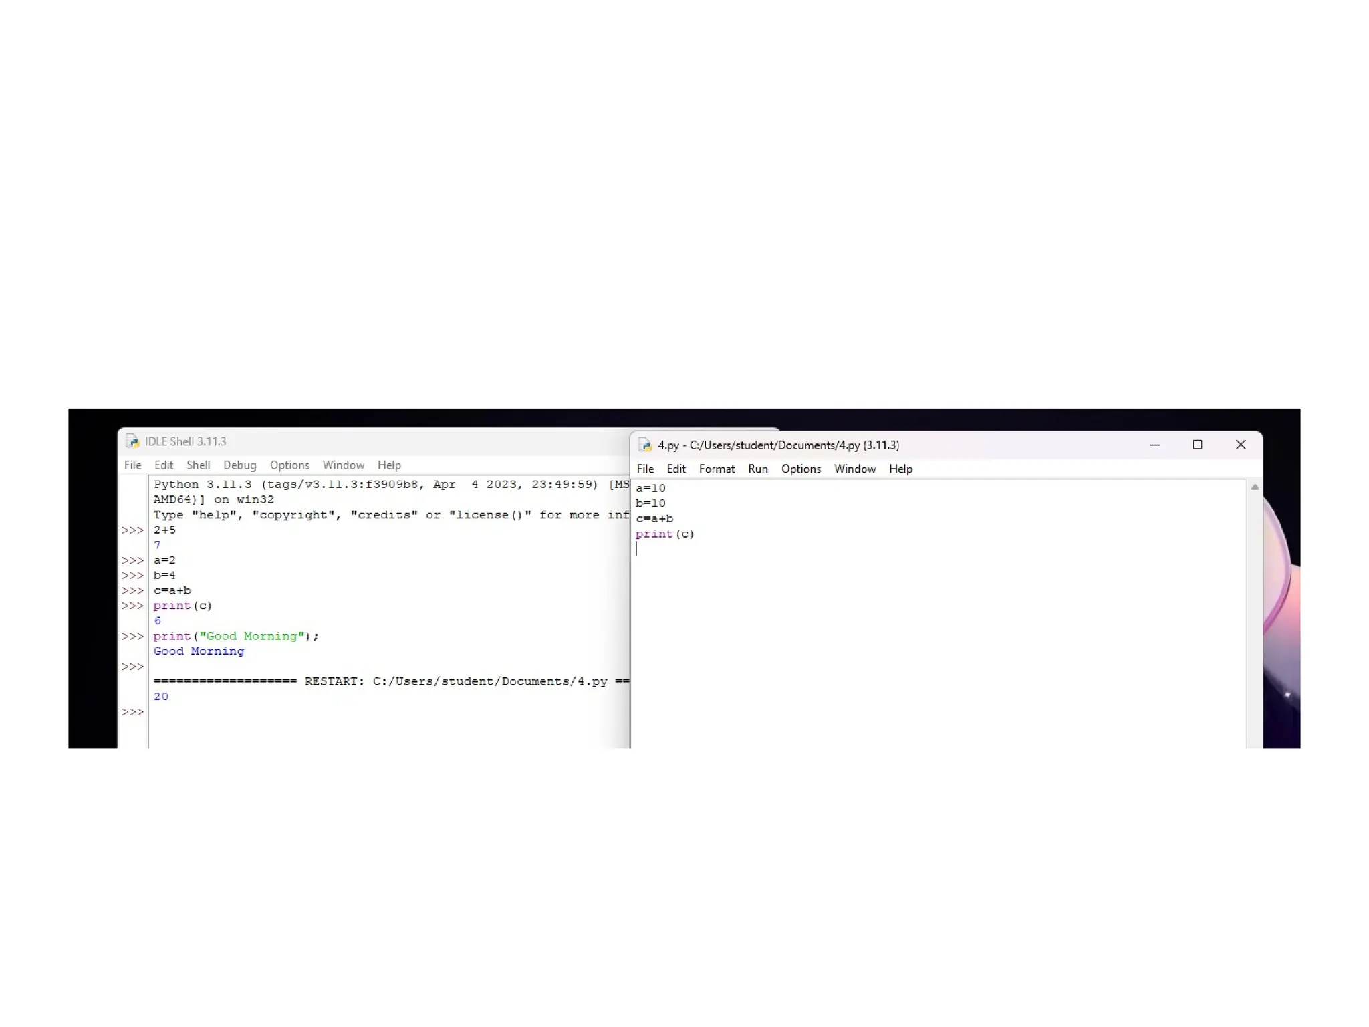Screen dimensions: 1369x1027
Task: Click the line c=a+b in editor
Action: 654,518
